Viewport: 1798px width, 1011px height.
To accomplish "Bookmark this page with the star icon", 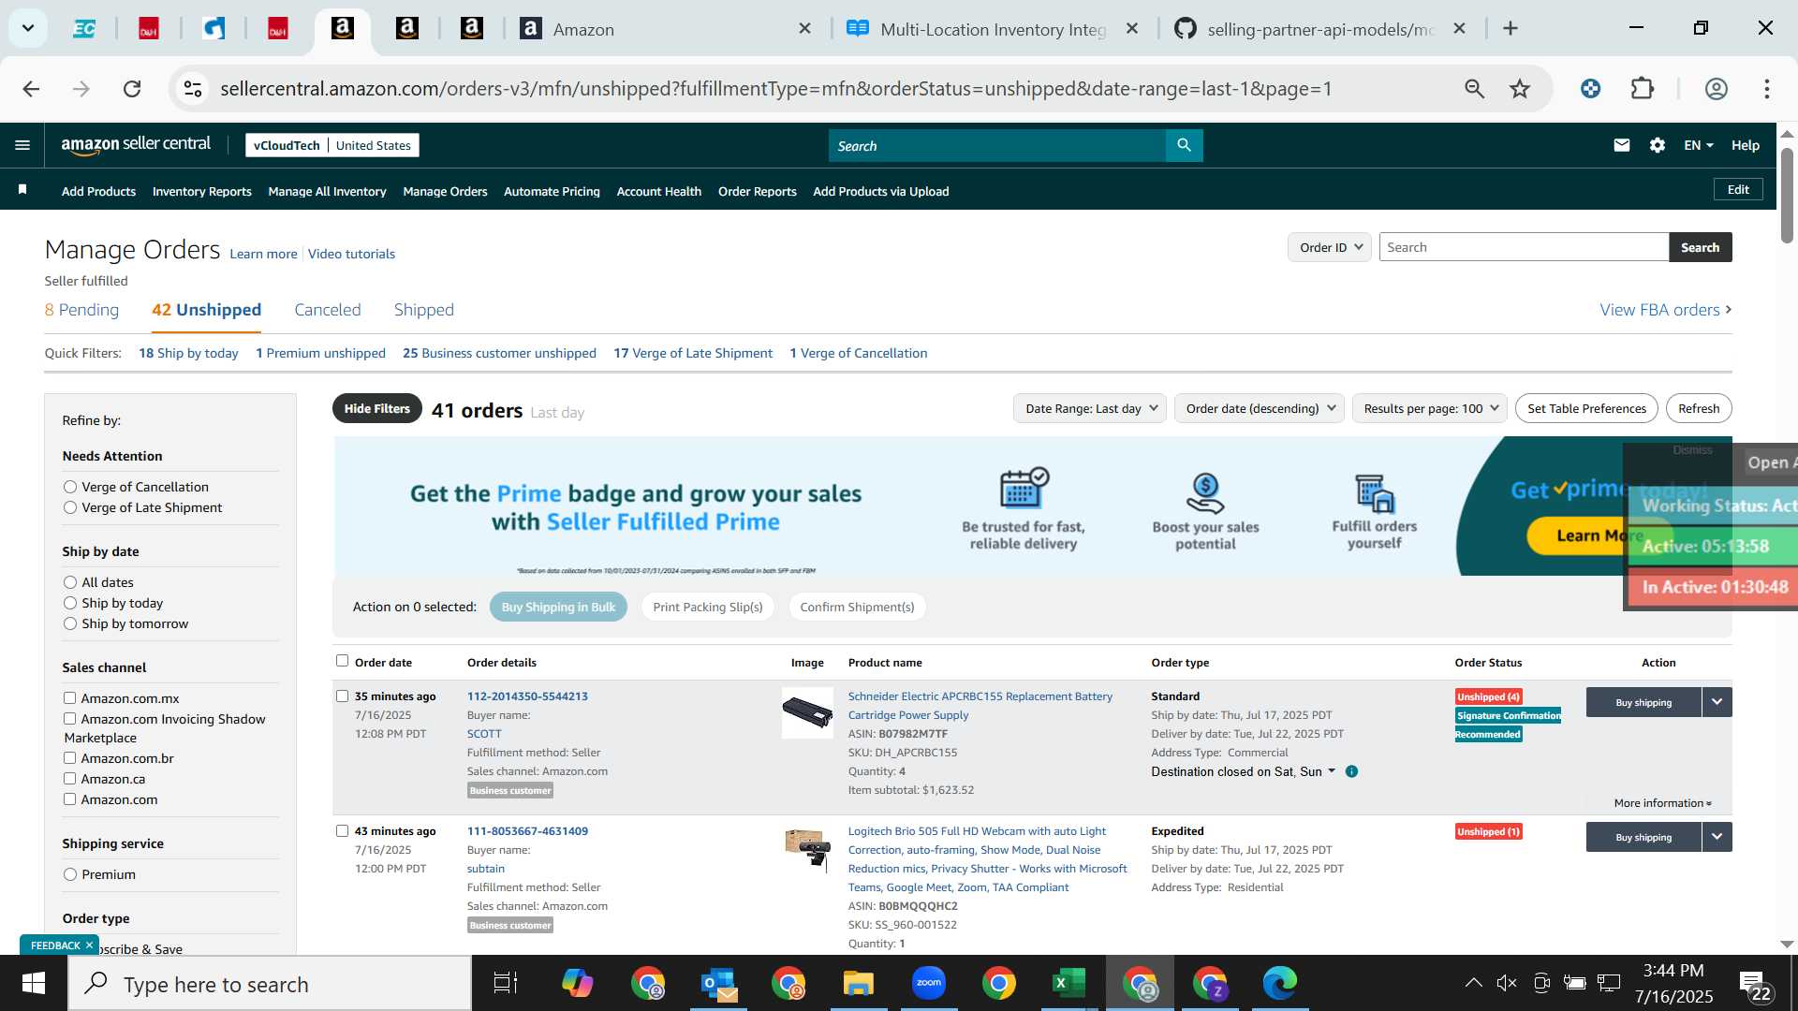I will [x=1520, y=89].
